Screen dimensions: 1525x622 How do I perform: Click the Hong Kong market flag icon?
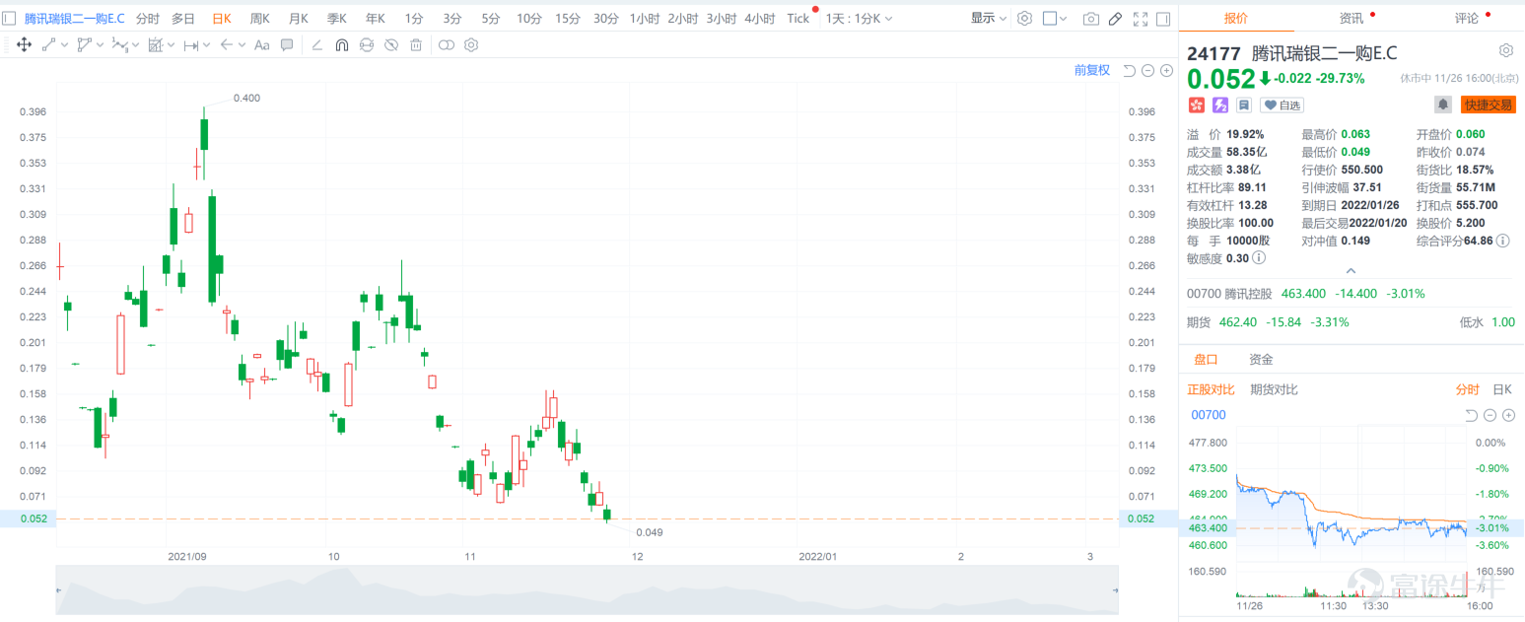pyautogui.click(x=1196, y=104)
